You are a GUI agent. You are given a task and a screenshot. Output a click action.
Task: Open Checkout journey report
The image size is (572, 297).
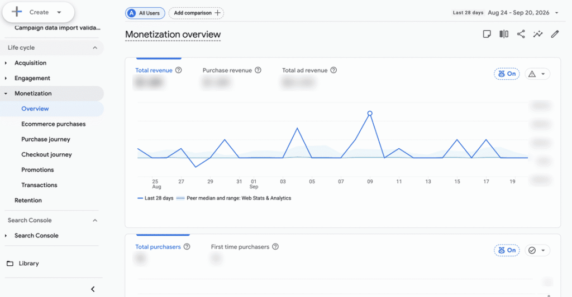click(46, 155)
